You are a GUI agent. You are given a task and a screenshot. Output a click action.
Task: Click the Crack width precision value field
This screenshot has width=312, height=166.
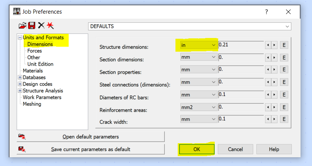click(241, 119)
